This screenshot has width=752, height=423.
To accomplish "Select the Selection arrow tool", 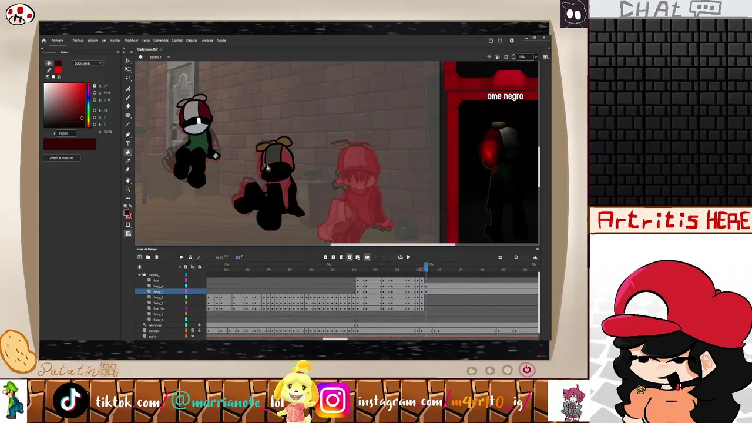I will point(128,61).
